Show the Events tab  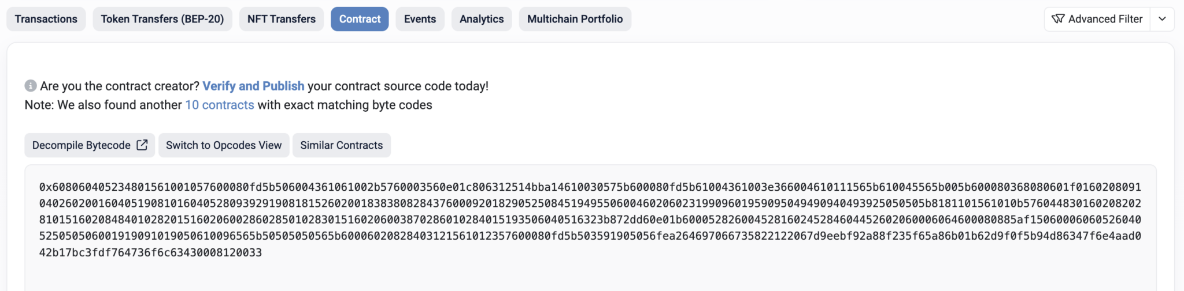[x=420, y=19]
